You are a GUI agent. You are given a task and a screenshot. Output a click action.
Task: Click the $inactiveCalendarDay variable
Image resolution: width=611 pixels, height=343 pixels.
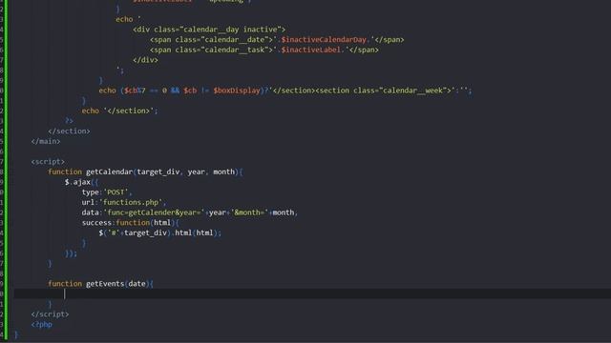[x=324, y=40]
